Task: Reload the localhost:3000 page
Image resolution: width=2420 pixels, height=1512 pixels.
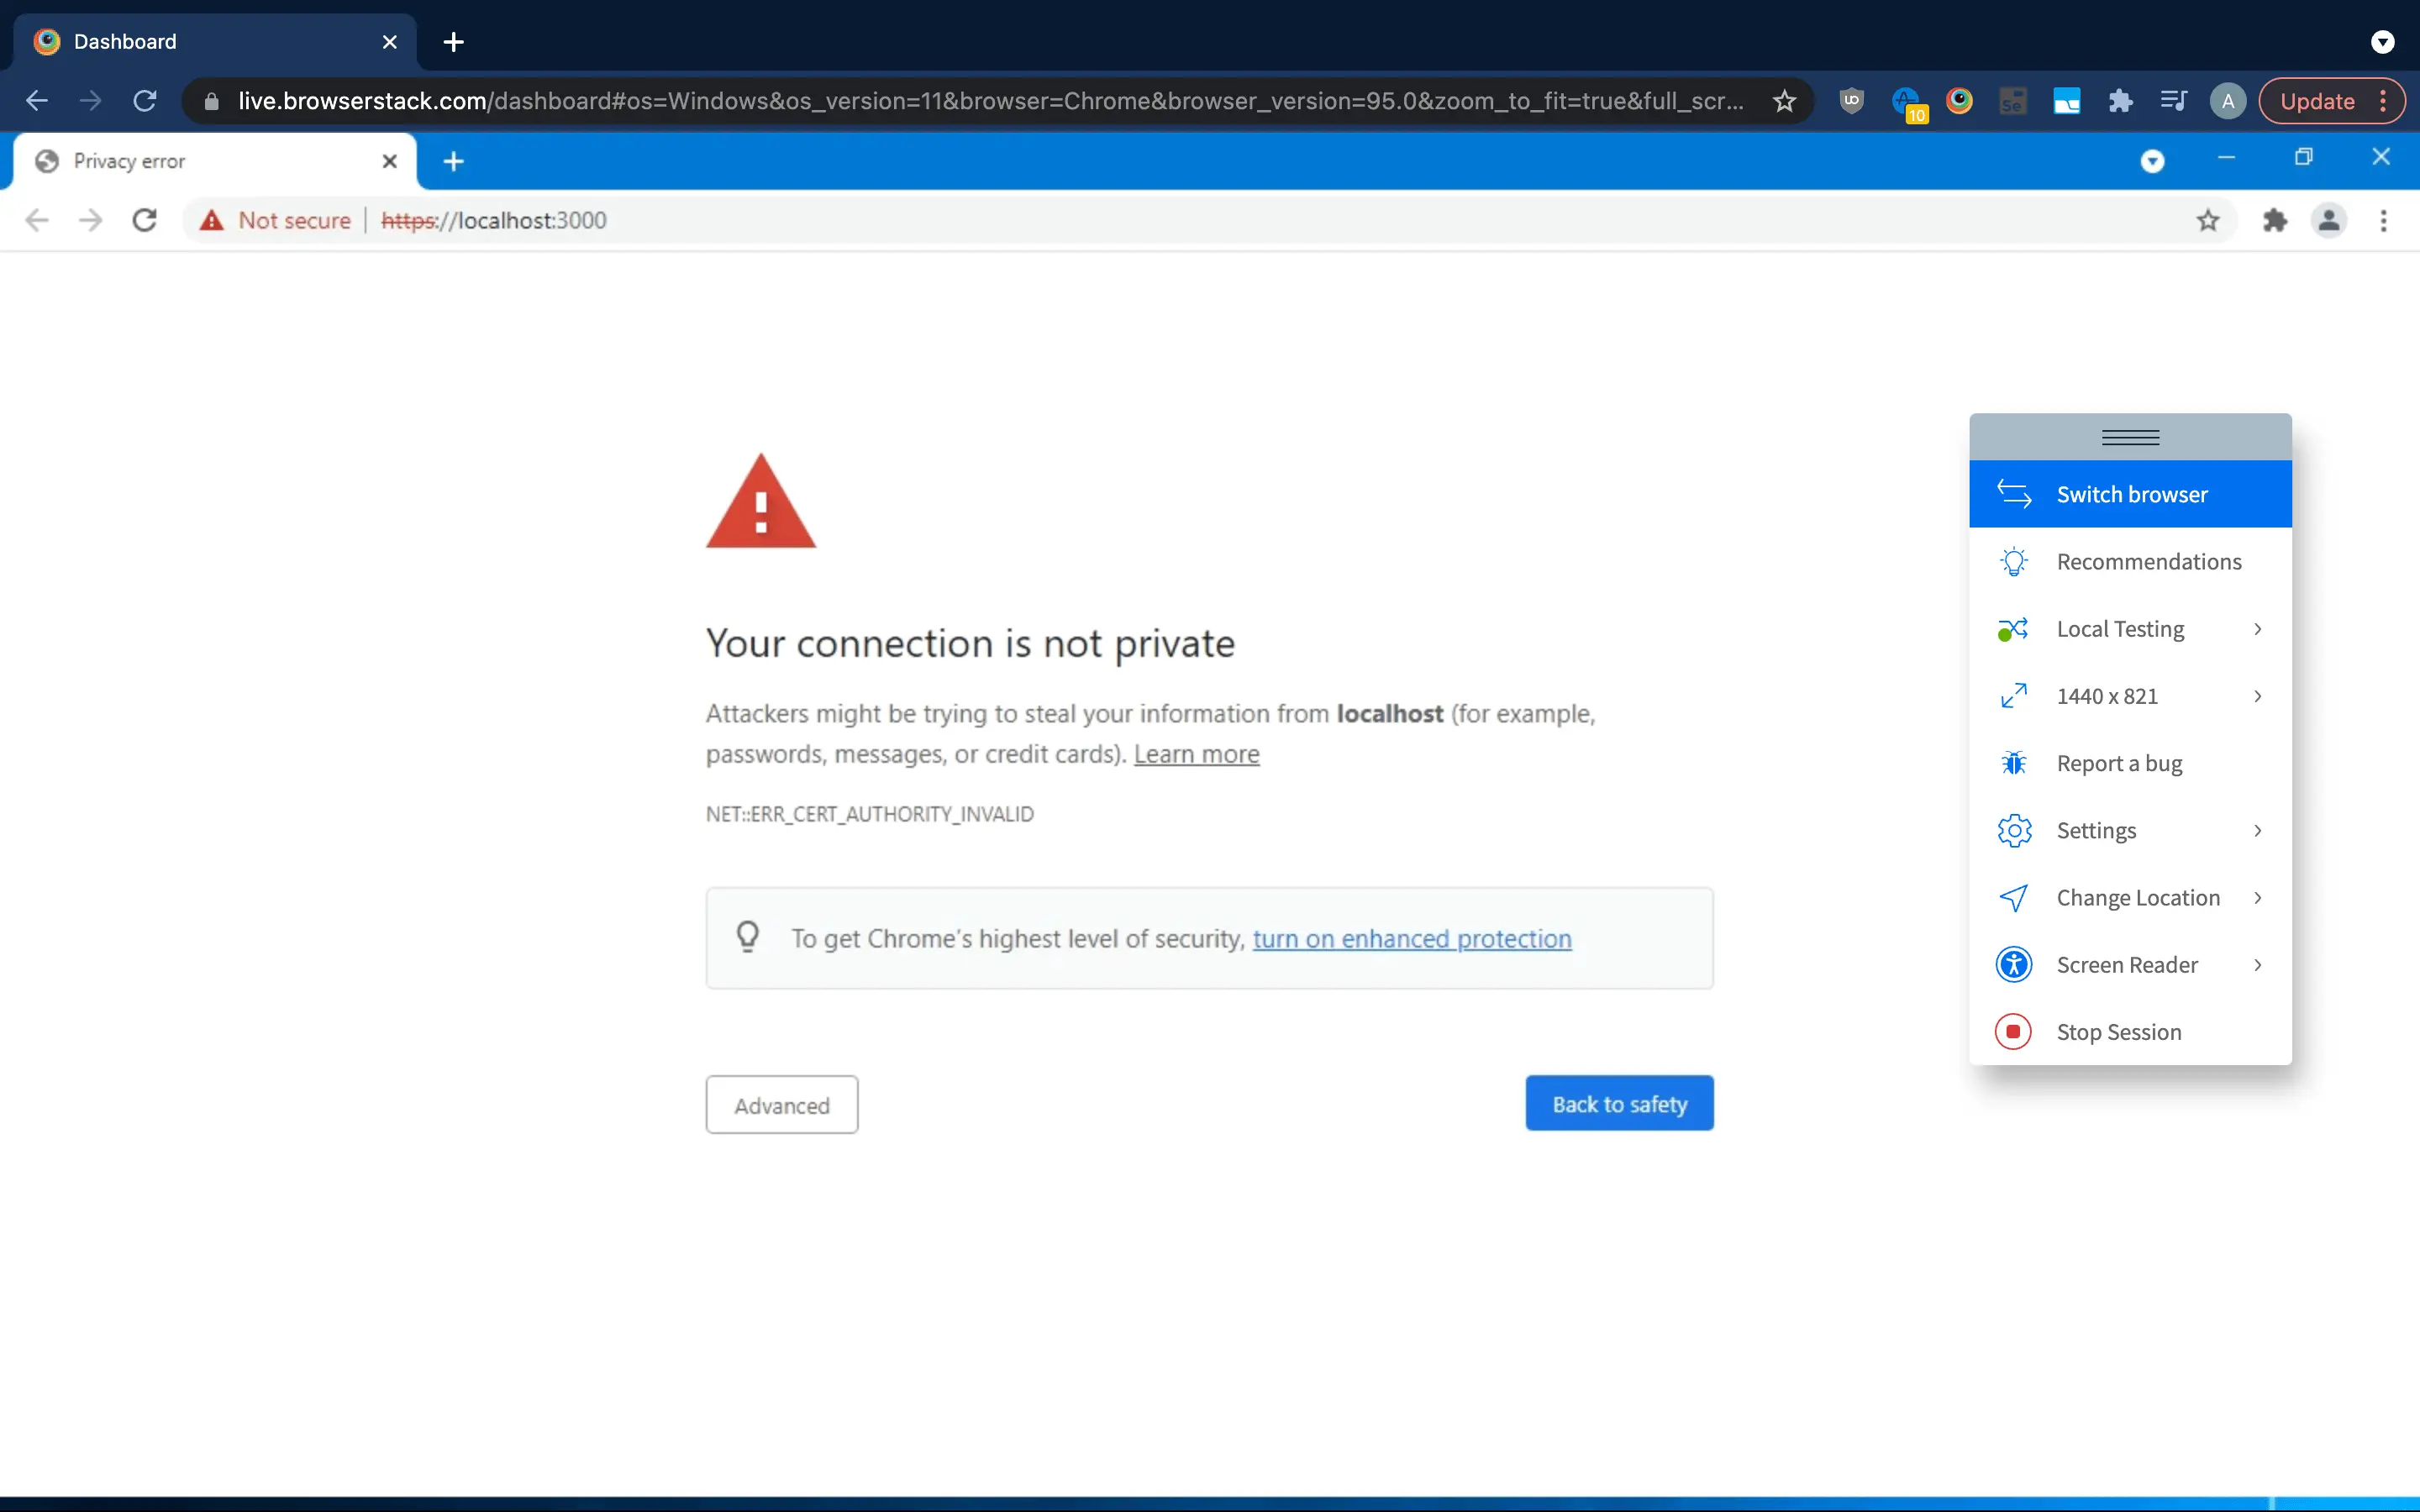Action: tap(145, 220)
